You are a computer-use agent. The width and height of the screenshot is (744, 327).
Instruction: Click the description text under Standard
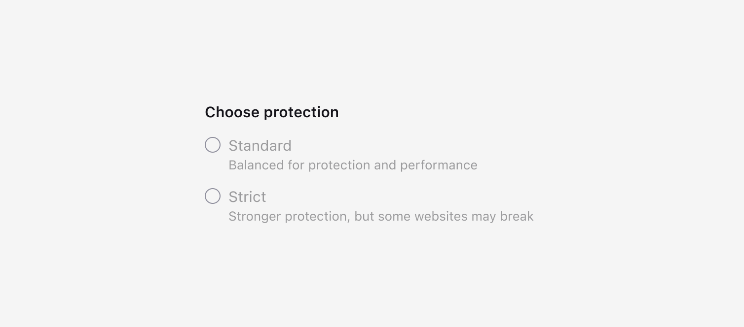click(x=353, y=165)
